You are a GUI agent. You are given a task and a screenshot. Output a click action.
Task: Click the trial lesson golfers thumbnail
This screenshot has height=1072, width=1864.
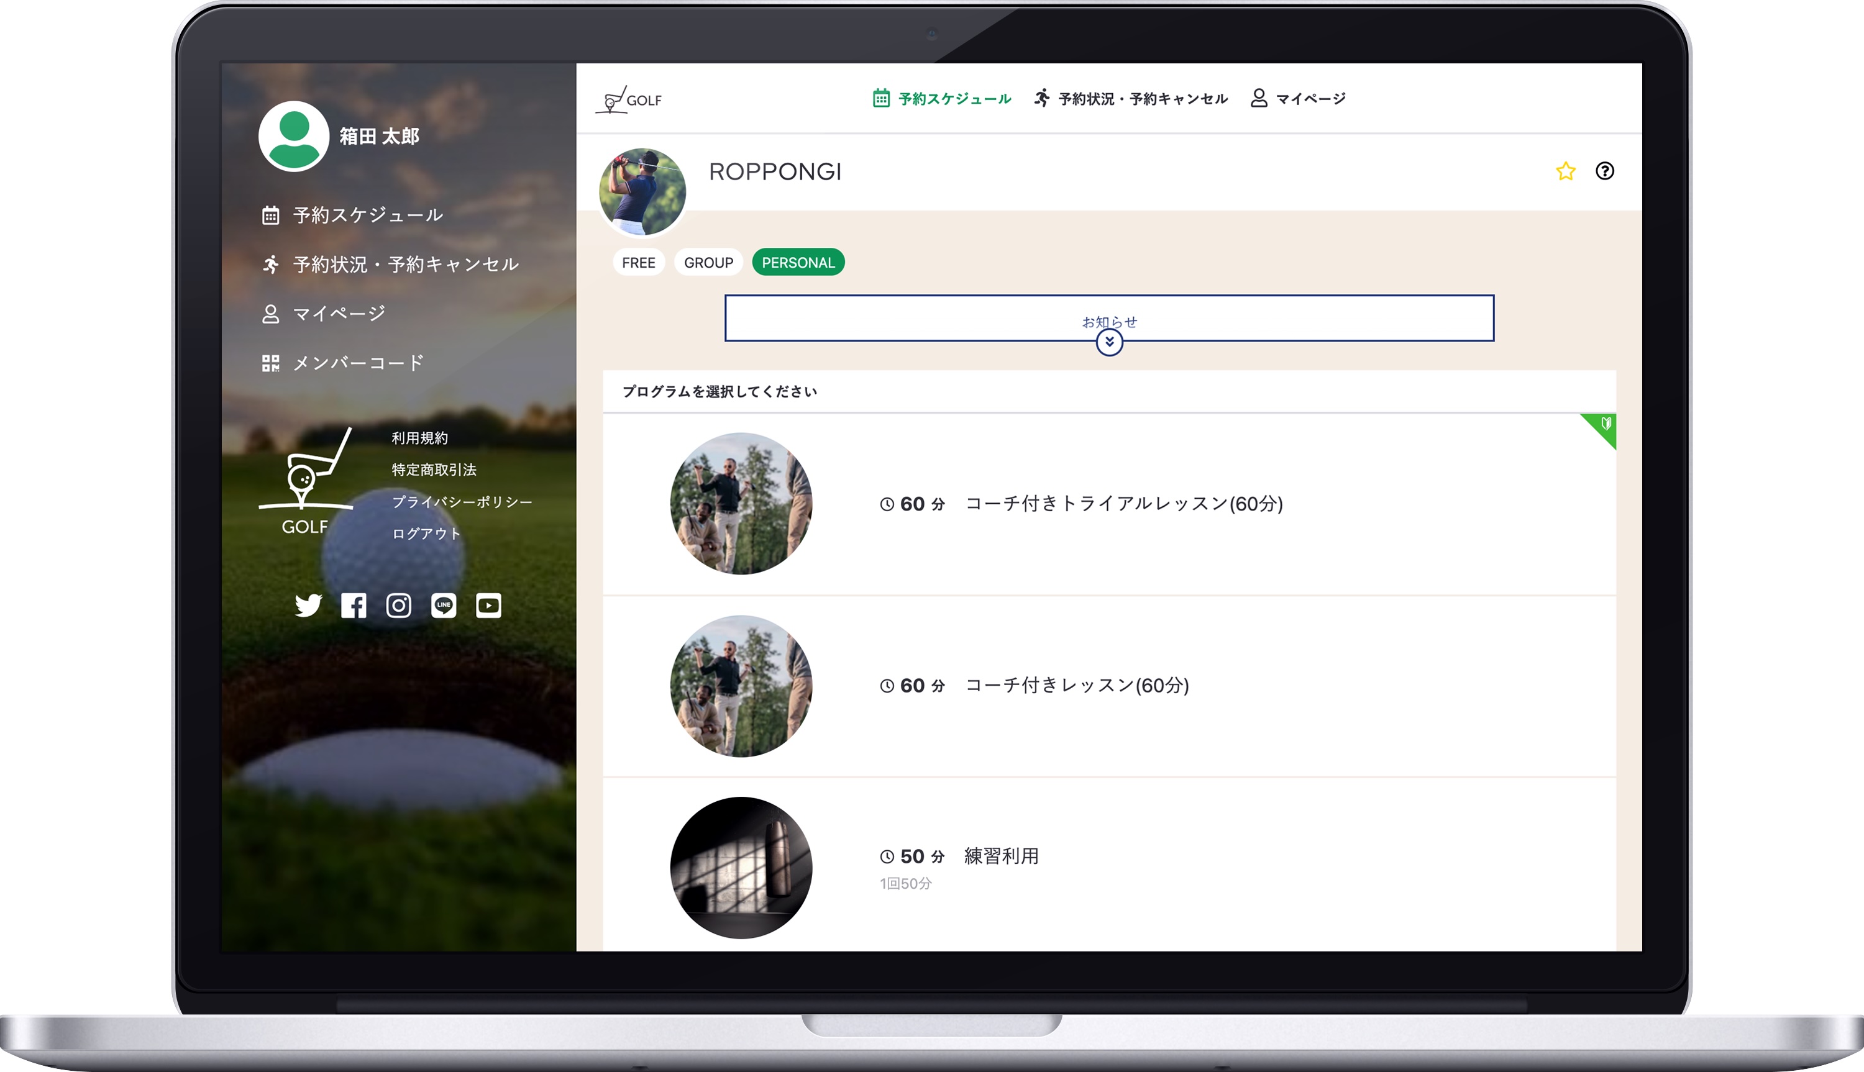741,504
